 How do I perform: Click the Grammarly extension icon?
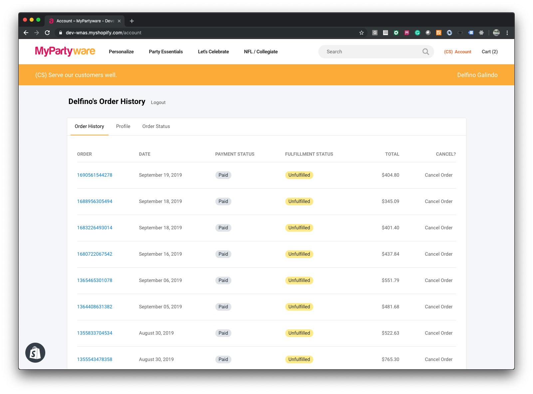417,33
